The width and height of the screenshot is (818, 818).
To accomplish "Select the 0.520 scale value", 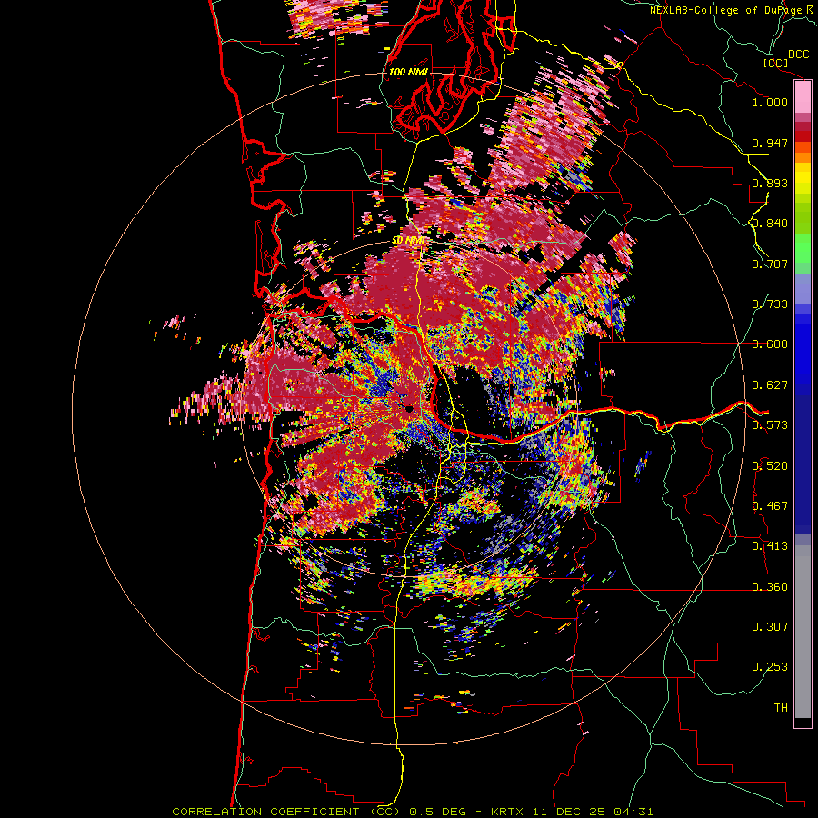I will 770,466.
